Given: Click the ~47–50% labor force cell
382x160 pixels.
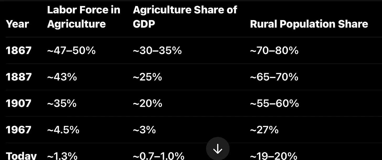Looking at the screenshot, I should click(71, 50).
